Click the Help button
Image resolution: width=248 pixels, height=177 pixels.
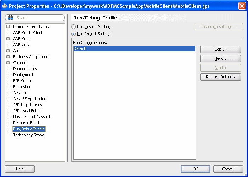click(x=20, y=169)
